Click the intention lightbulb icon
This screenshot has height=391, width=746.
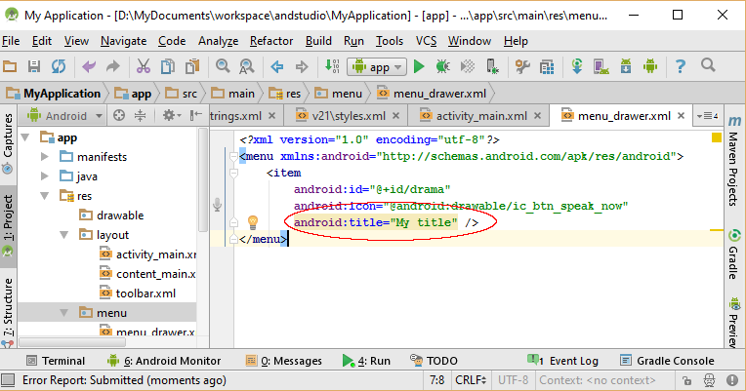coord(253,222)
